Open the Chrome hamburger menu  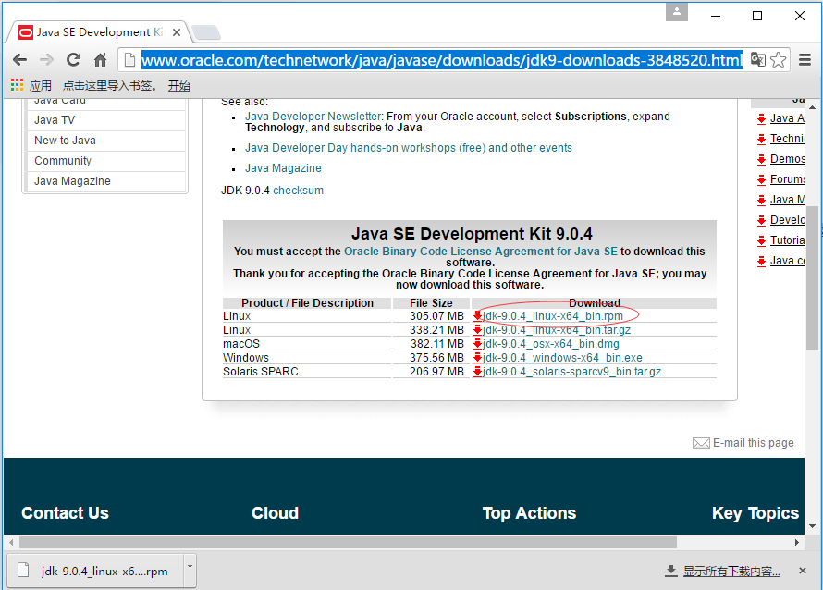point(805,60)
